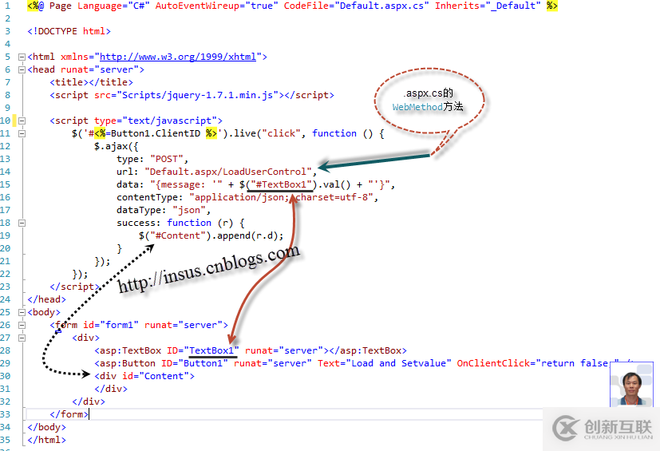Collapse the div block on line 27

click(x=22, y=338)
